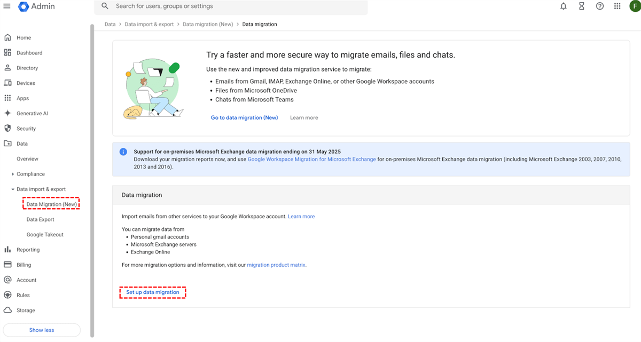
Task: Open the Google apps grid
Action: (x=617, y=6)
